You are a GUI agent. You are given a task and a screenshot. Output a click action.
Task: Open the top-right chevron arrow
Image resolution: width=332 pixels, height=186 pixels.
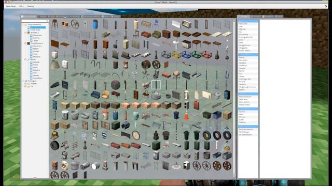pos(326,6)
